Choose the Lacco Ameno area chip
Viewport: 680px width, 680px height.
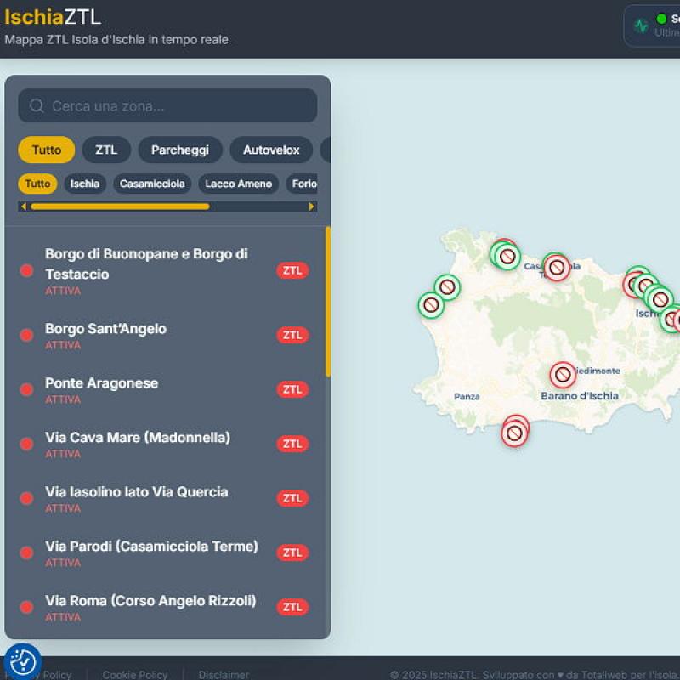[x=238, y=184]
